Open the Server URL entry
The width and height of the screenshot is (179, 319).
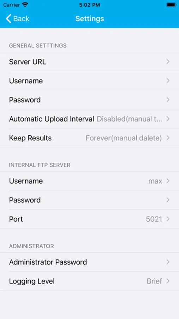point(89,62)
